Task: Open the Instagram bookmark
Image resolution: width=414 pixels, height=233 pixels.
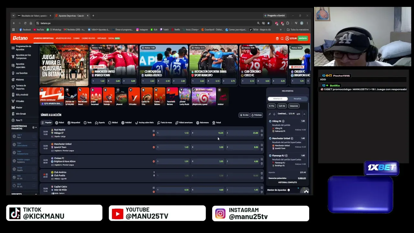Action: (142, 30)
